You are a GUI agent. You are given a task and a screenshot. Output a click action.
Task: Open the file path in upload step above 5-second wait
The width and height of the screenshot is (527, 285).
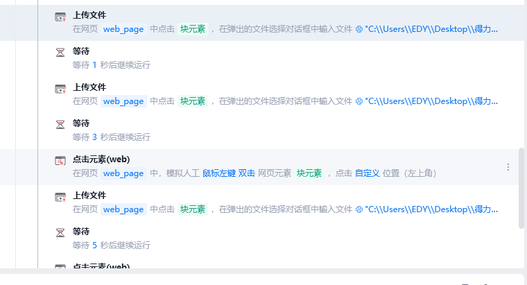point(431,209)
